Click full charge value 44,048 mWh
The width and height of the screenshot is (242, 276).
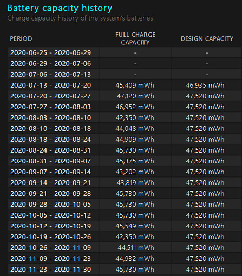click(135, 129)
